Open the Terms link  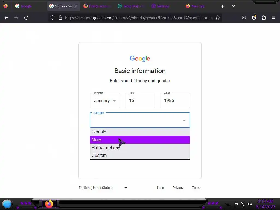[197, 188]
